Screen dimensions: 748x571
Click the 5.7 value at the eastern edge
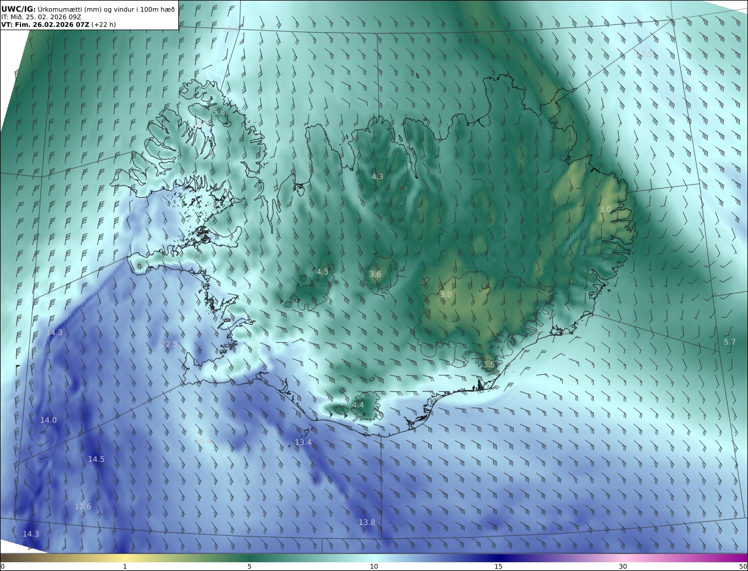click(730, 342)
